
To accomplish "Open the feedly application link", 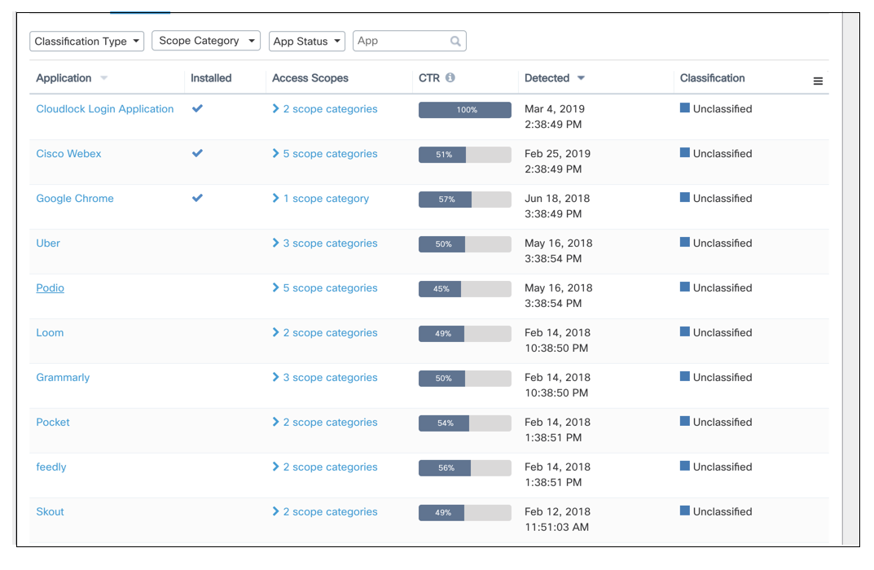I will [51, 467].
